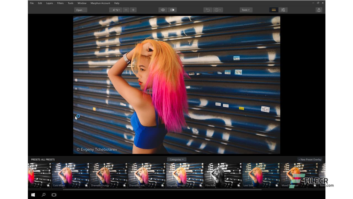This screenshot has width=353, height=199.
Task: Toggle the quick preview eye icon
Action: point(163,10)
